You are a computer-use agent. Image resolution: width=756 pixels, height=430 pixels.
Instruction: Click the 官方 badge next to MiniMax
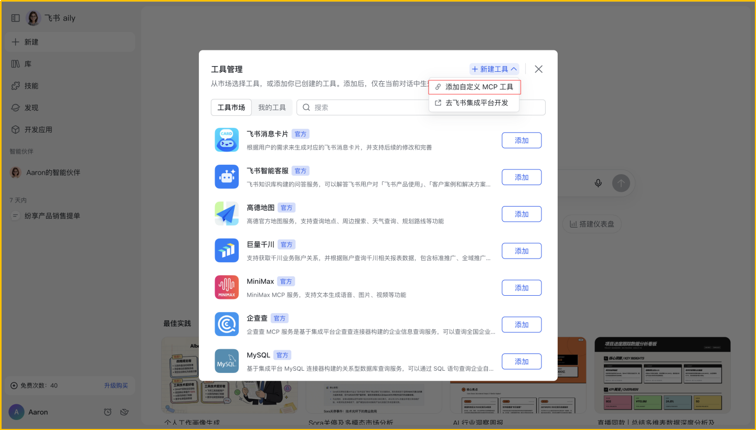[x=286, y=282]
